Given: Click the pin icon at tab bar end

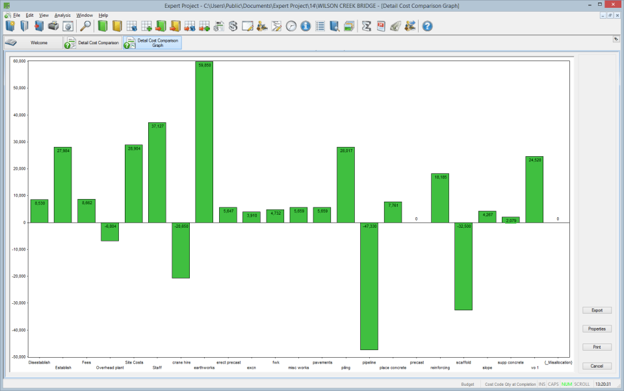Looking at the screenshot, I should click(x=616, y=39).
